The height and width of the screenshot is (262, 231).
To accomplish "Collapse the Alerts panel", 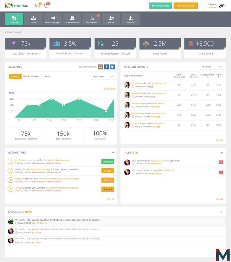I will pyautogui.click(x=222, y=153).
